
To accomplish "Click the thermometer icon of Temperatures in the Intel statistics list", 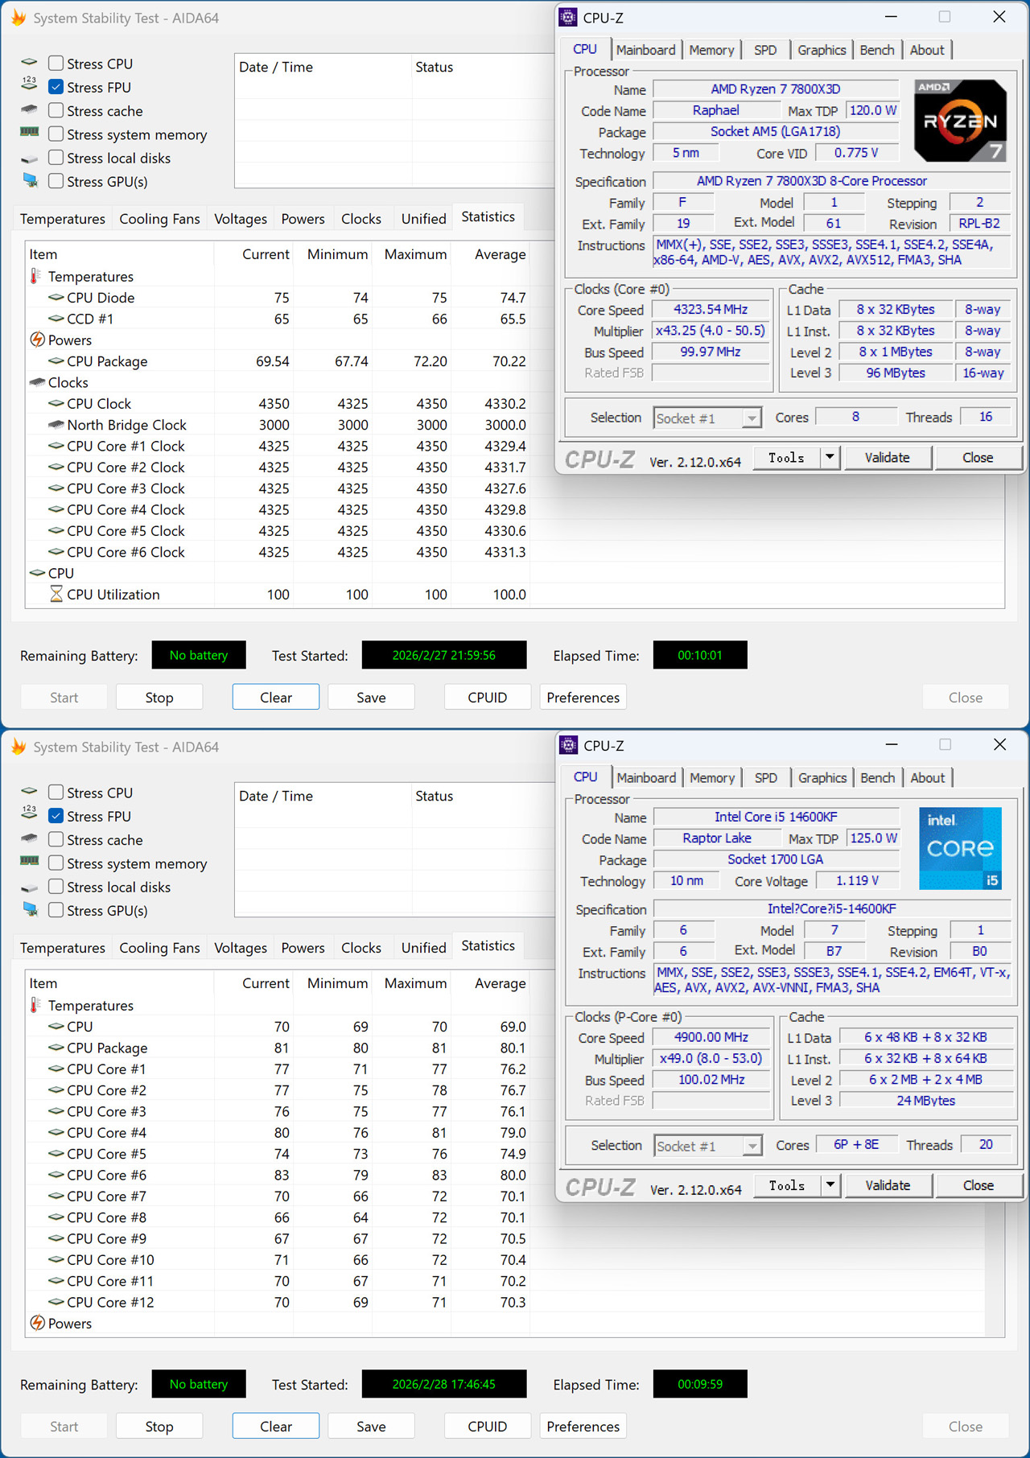I will click(35, 1005).
